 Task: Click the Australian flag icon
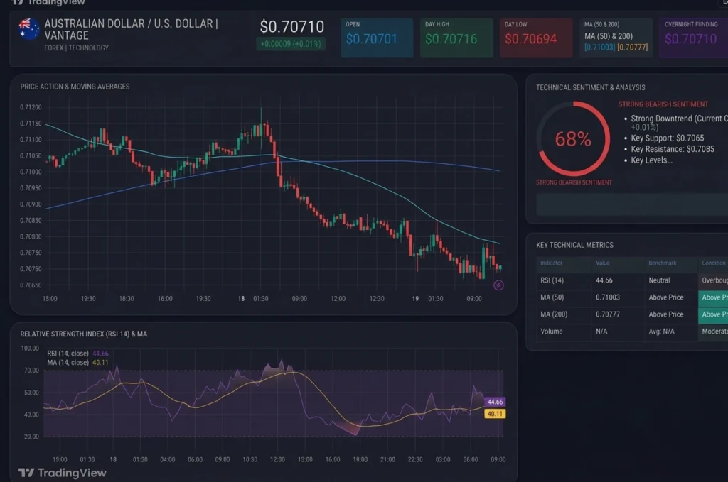click(28, 28)
